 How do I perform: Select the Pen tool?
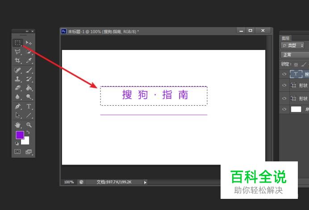point(18,106)
